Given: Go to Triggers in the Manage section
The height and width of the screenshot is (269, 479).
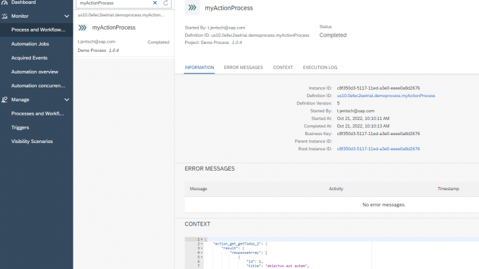Looking at the screenshot, I should pos(20,127).
